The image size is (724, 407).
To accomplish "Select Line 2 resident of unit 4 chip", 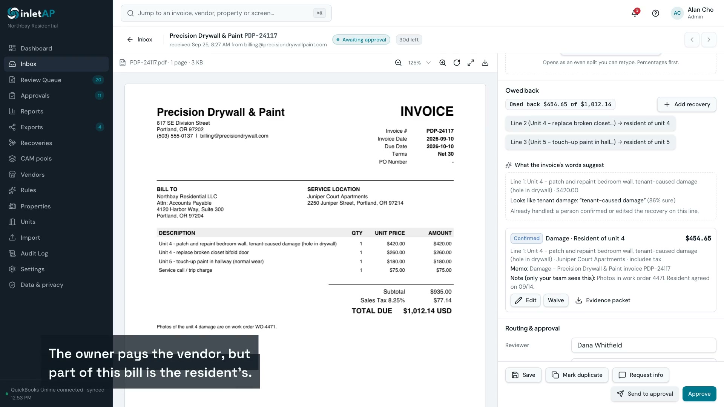I will coord(590,123).
